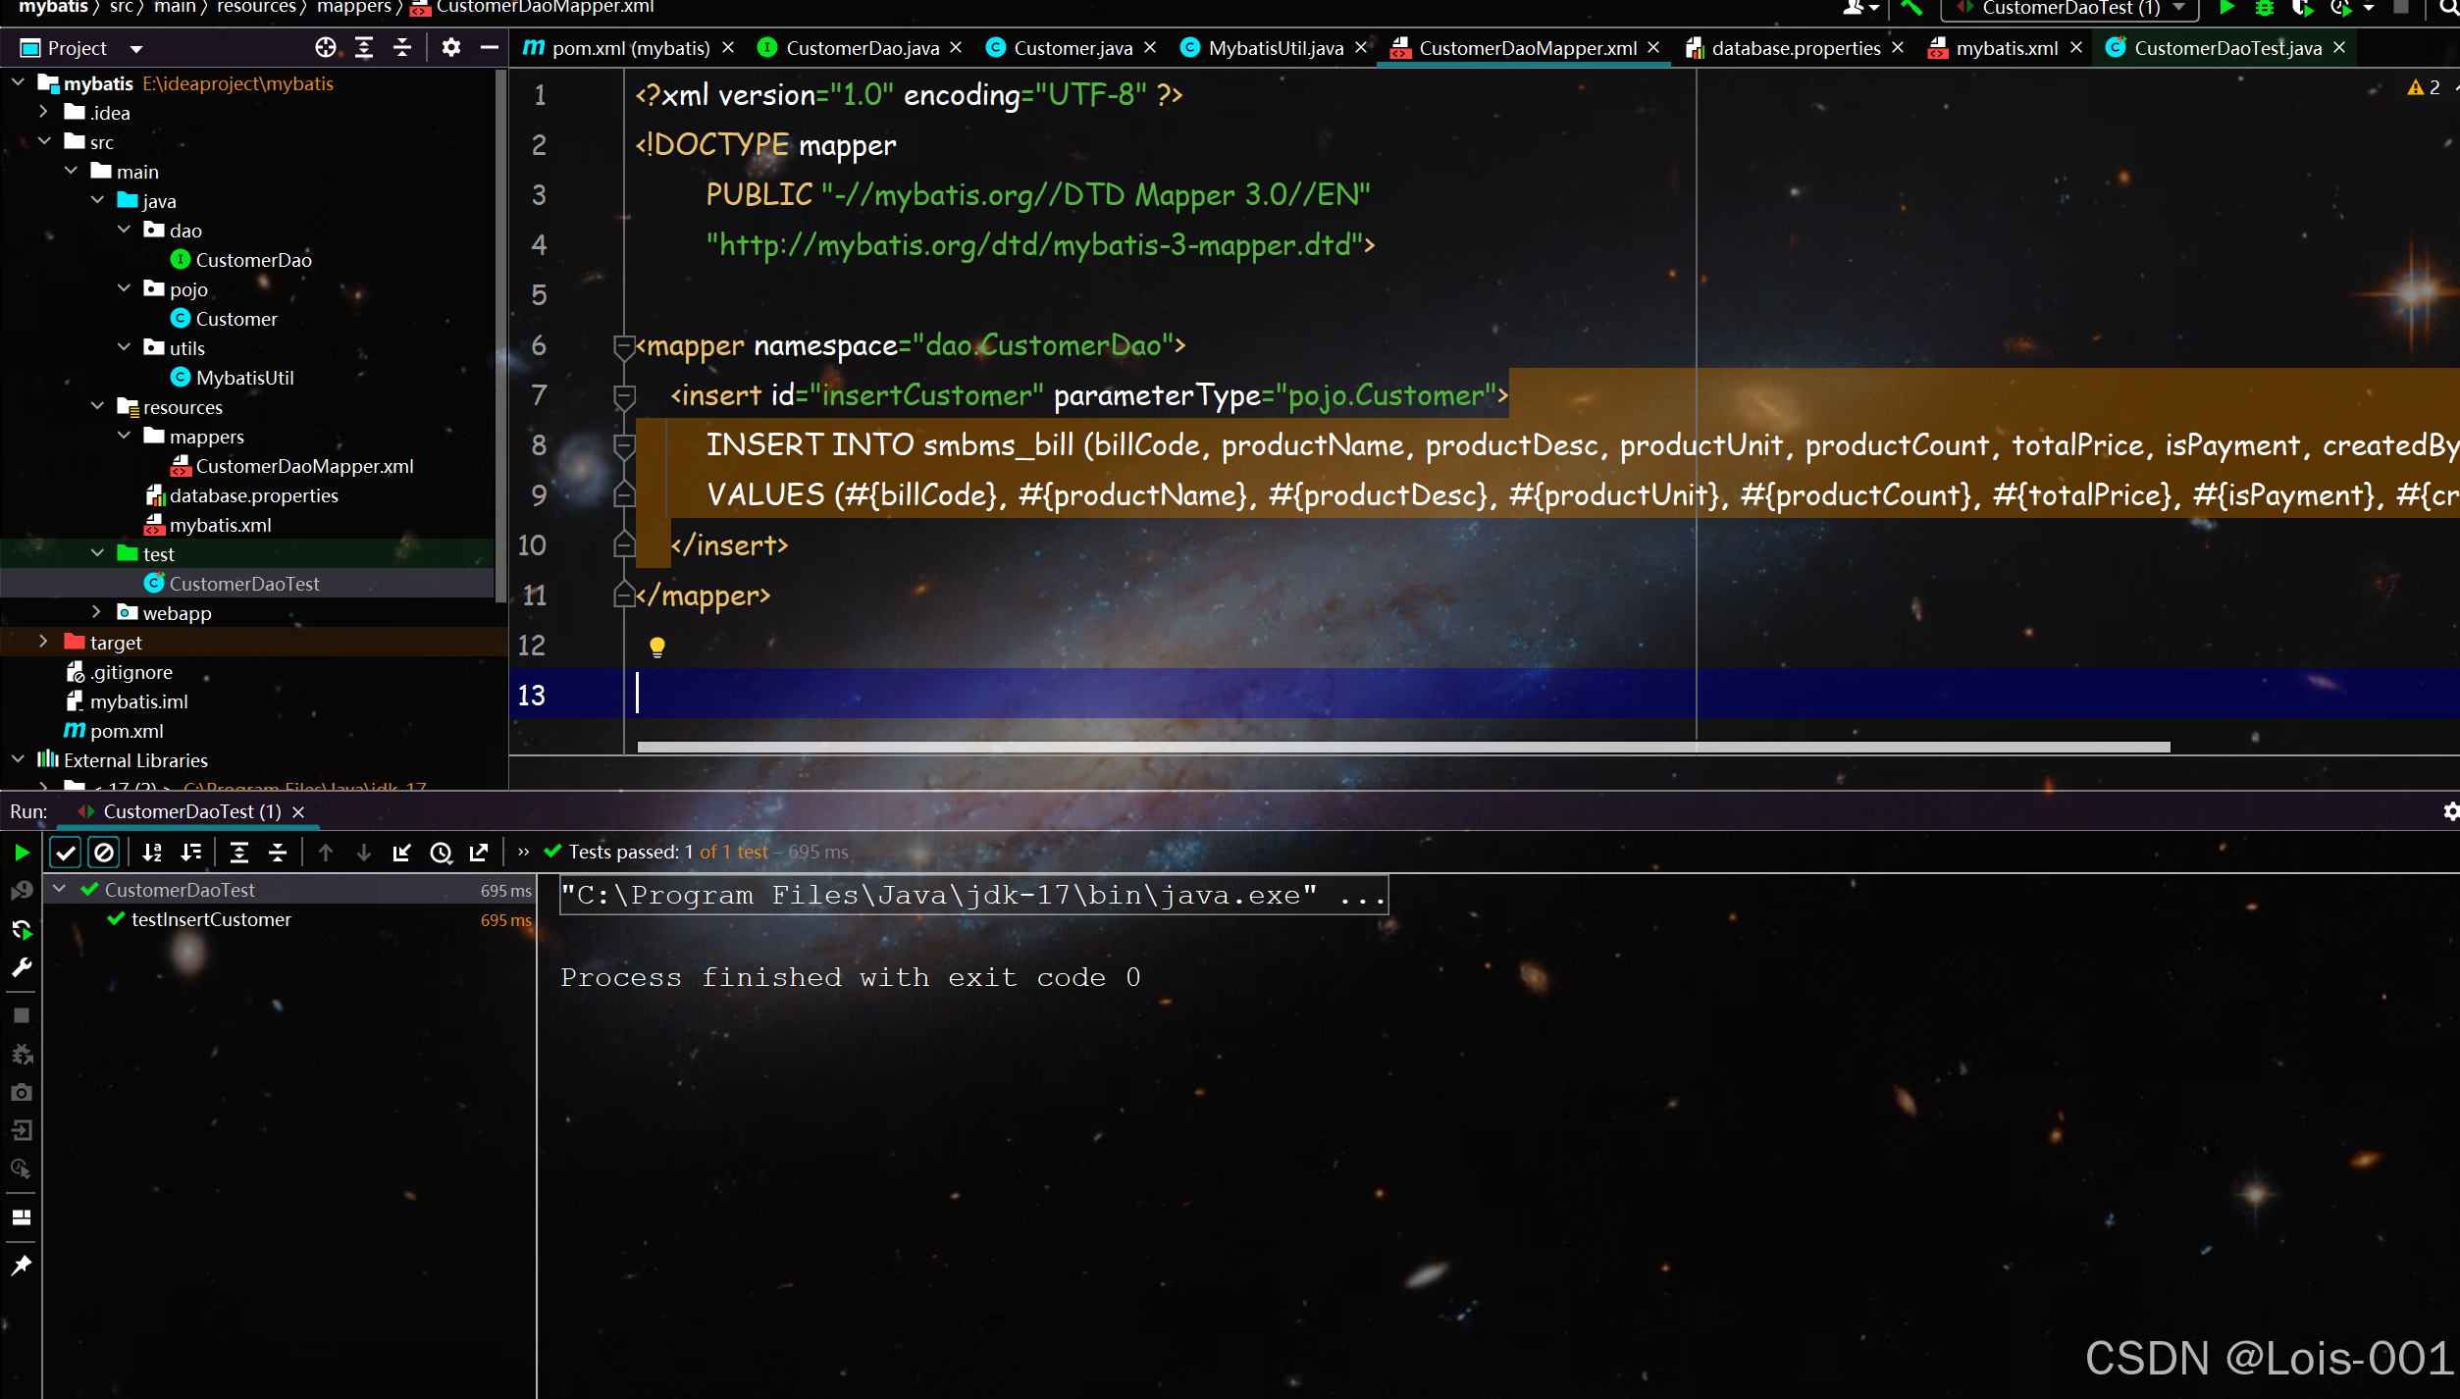Click the yellow intention lightbulb
Viewport: 2460px width, 1399px height.
[656, 647]
